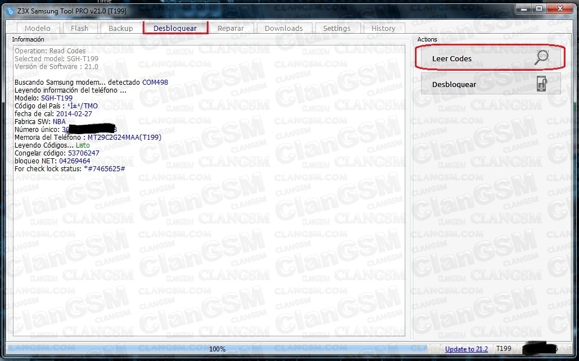Image resolution: width=579 pixels, height=361 pixels.
Task: Go to the Reparar tab
Action: click(x=231, y=29)
